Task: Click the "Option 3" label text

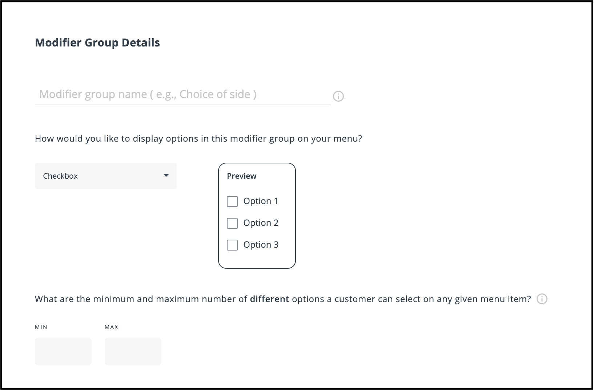Action: point(261,245)
